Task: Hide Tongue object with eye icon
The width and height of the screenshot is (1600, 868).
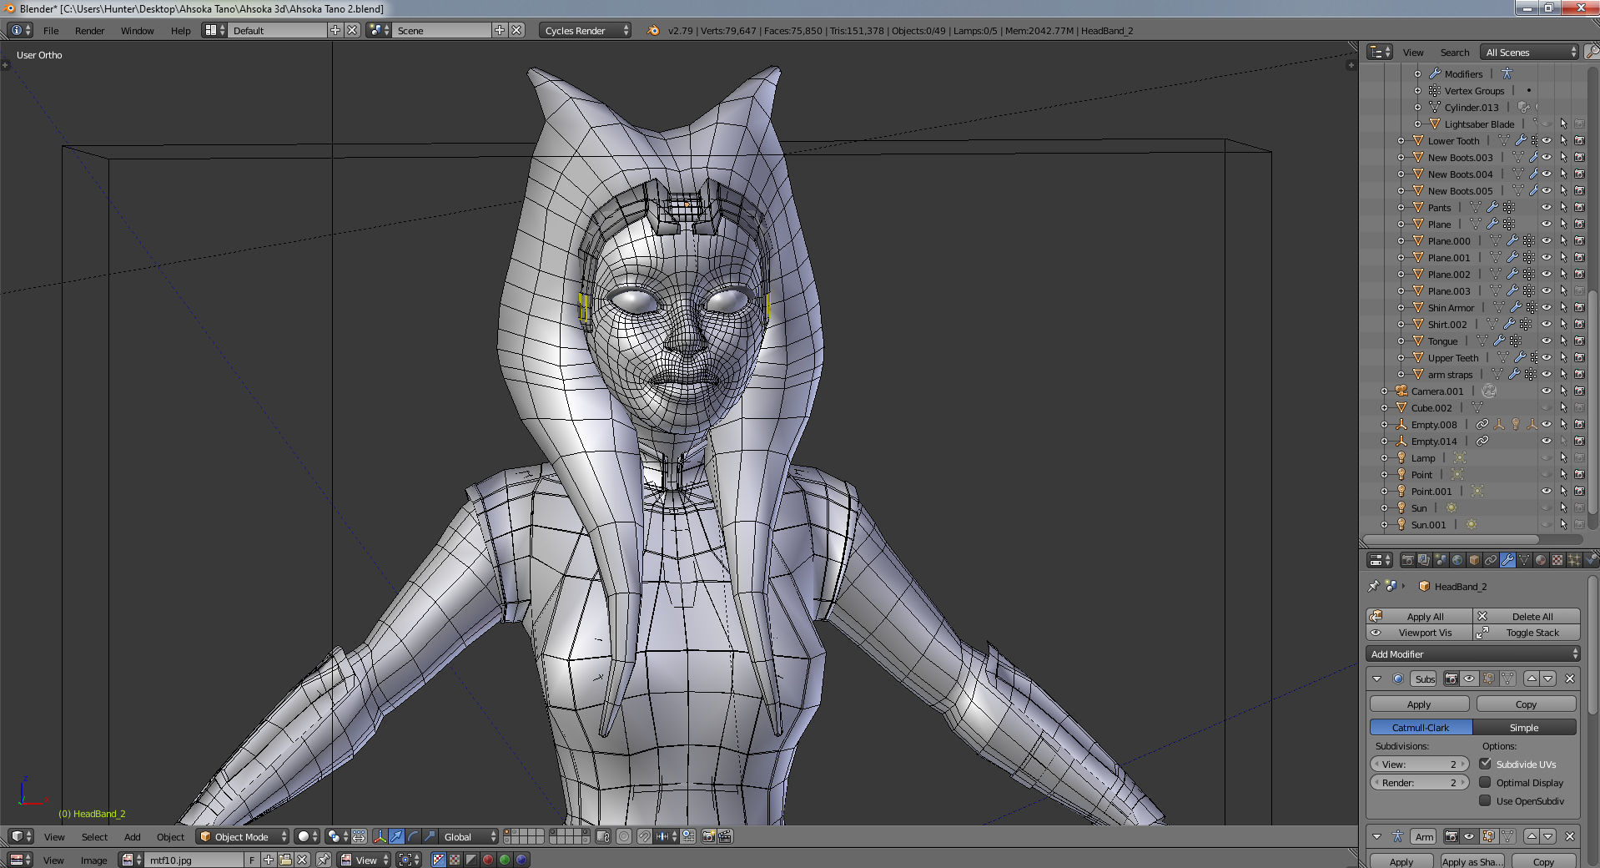Action: point(1547,341)
